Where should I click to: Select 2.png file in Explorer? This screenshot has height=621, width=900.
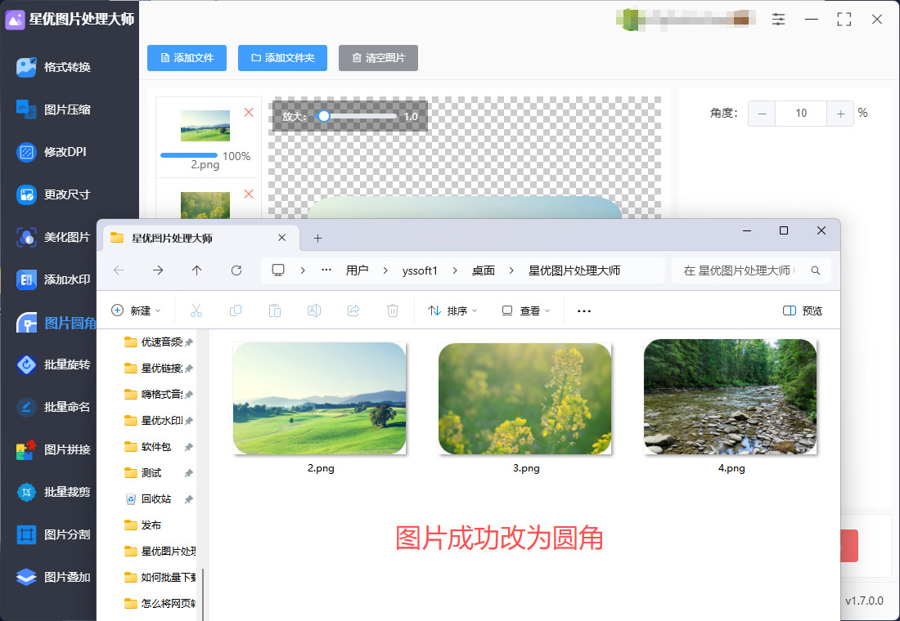point(320,406)
